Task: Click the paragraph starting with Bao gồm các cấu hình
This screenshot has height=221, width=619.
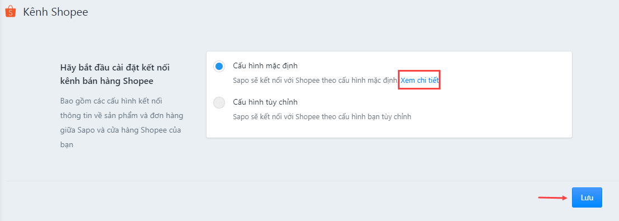Action: point(121,123)
